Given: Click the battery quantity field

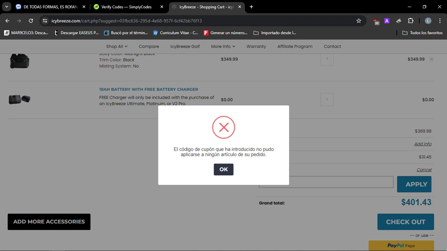Looking at the screenshot, I should tap(327, 99).
